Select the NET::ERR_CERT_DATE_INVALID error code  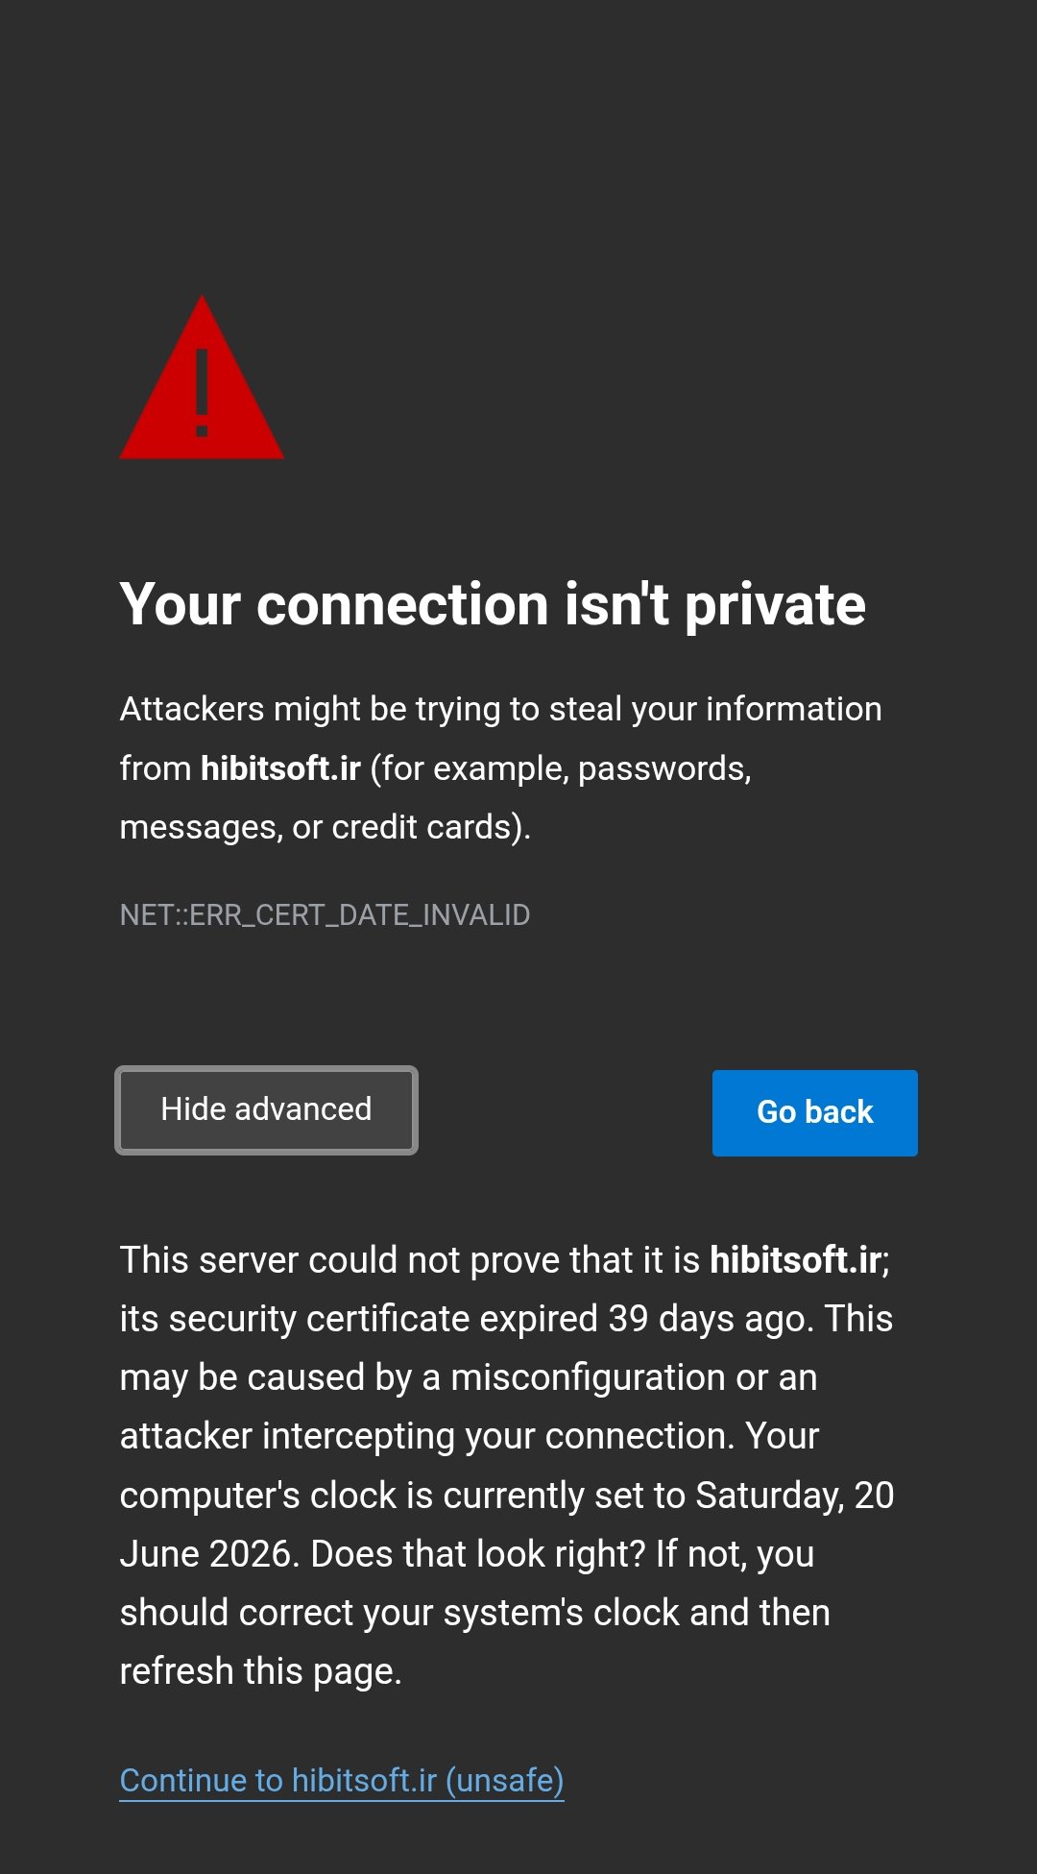[325, 914]
